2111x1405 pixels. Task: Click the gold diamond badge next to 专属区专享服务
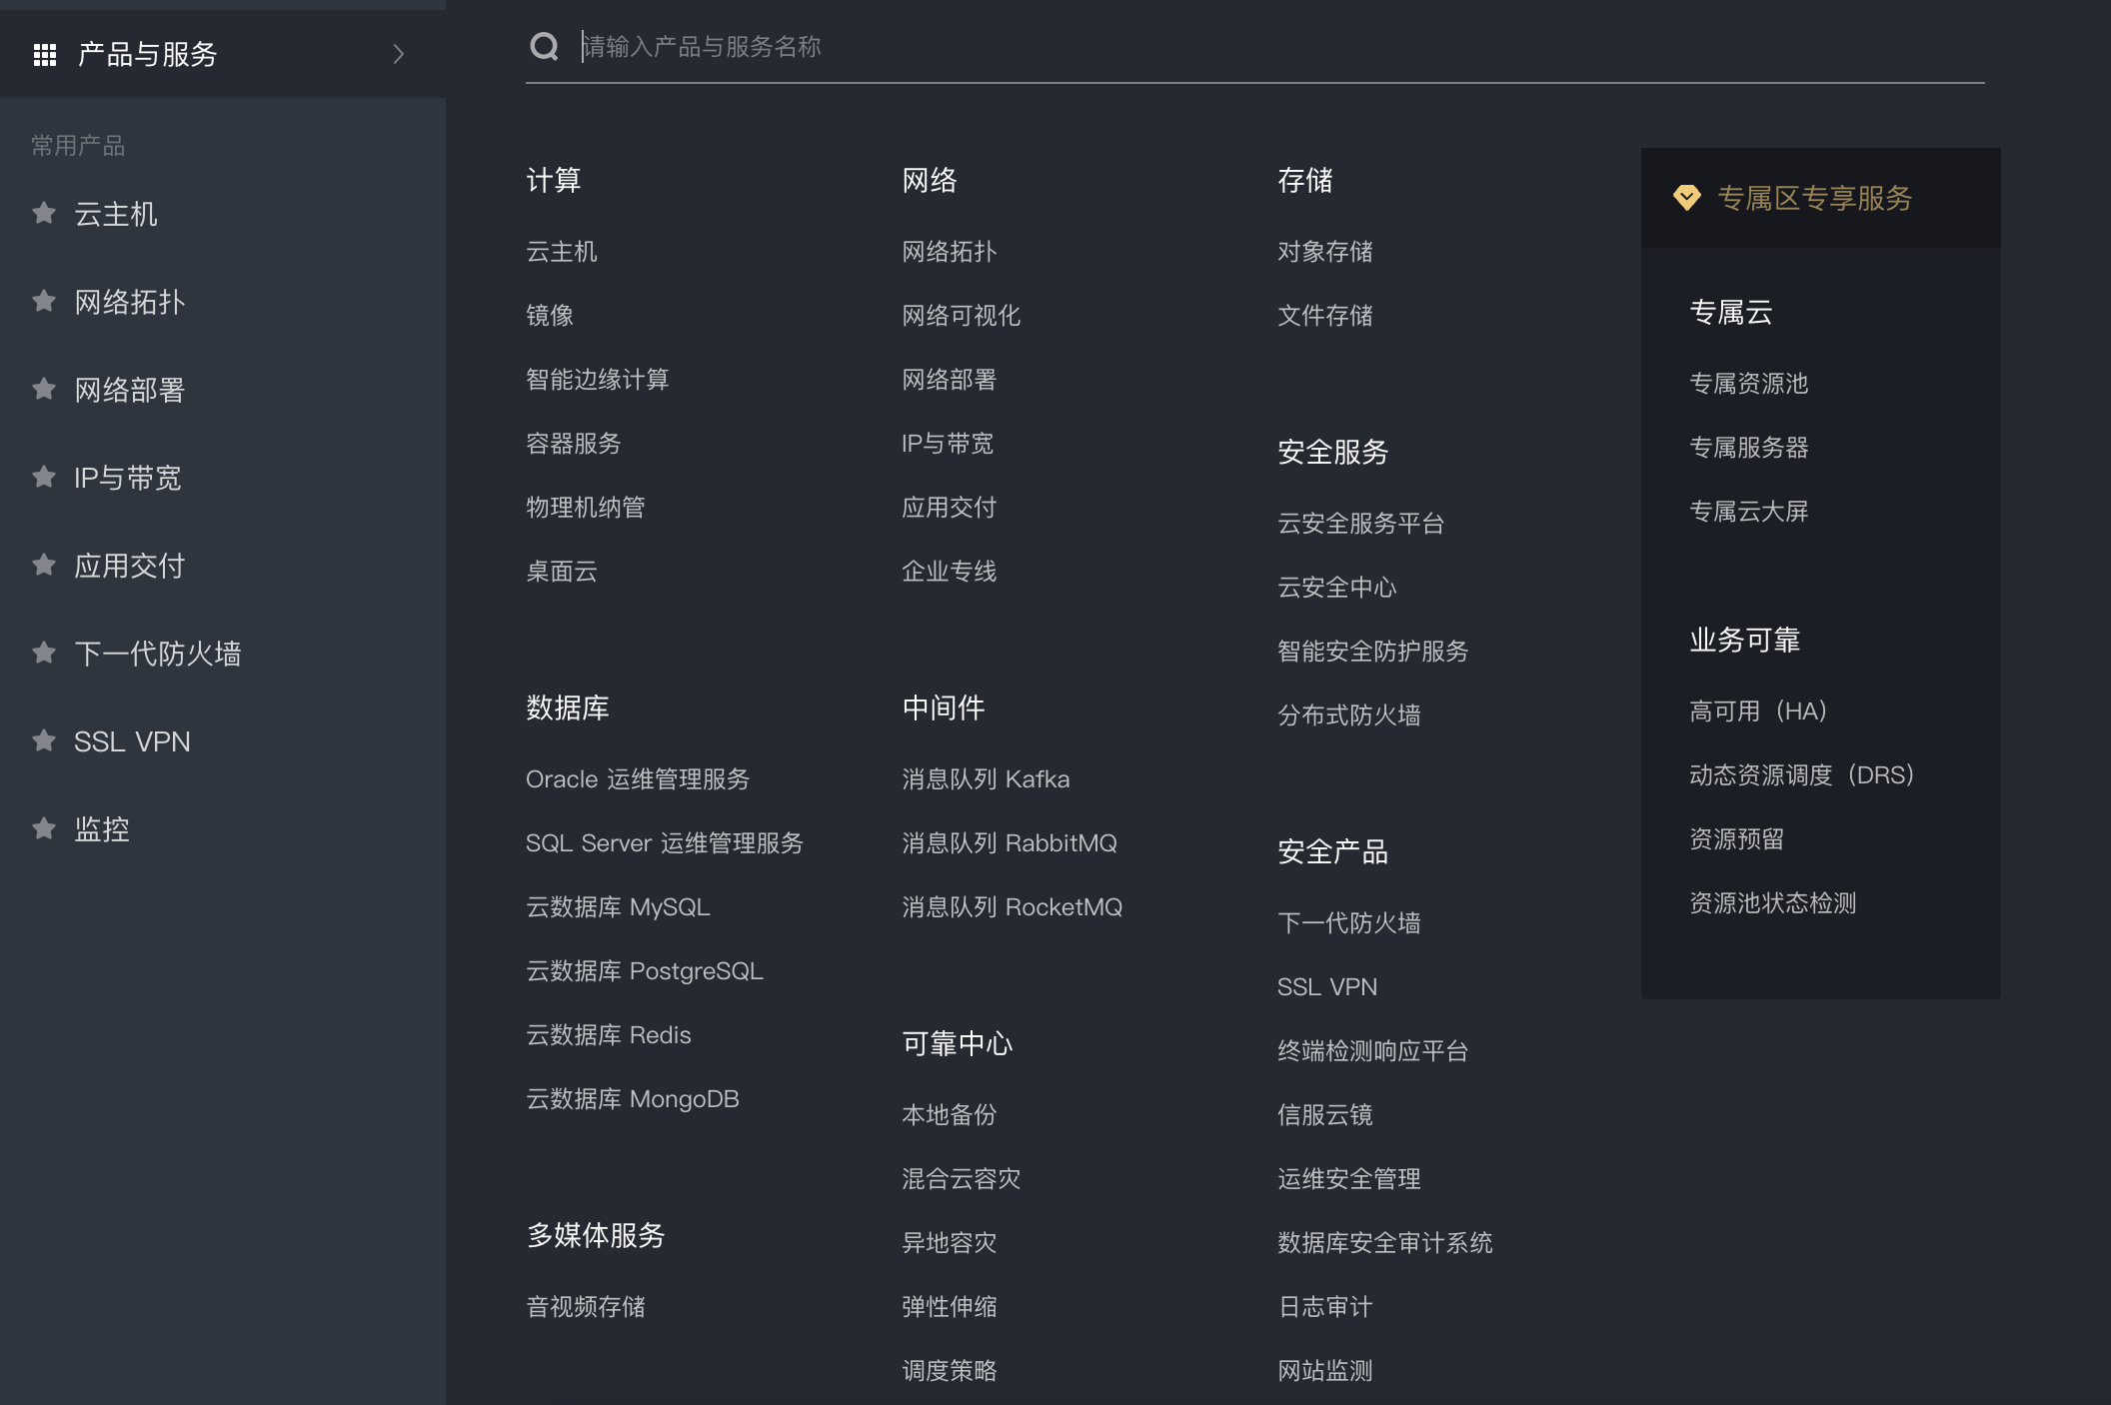point(1687,199)
